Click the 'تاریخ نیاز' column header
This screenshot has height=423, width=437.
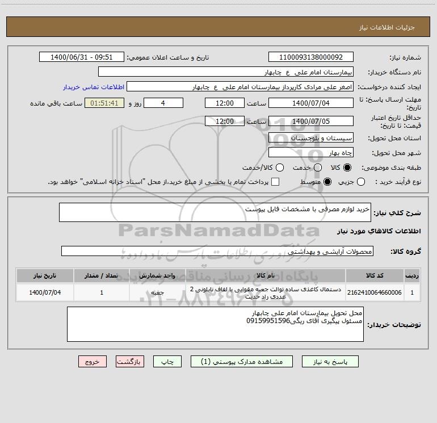[45, 275]
